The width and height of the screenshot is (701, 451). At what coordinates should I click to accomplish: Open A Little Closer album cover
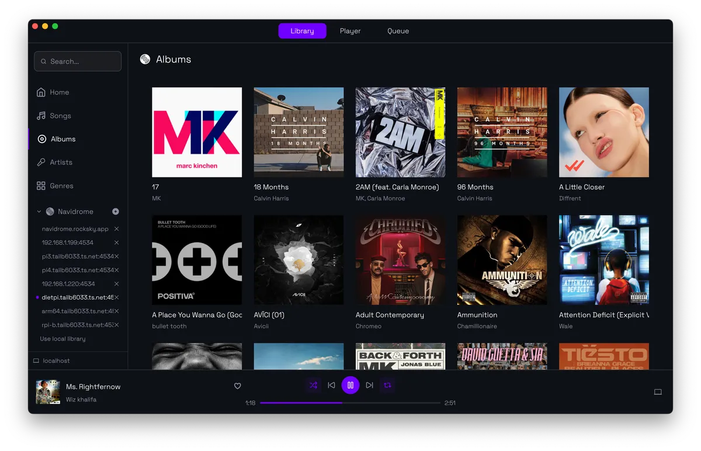[604, 132]
